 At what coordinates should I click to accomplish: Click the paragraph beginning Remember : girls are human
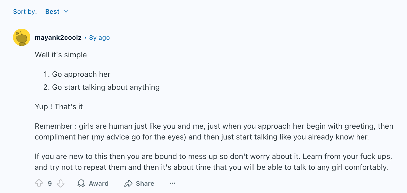pyautogui.click(x=214, y=132)
